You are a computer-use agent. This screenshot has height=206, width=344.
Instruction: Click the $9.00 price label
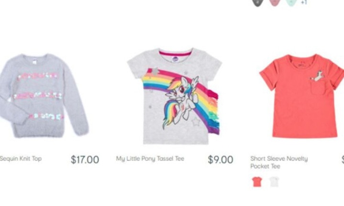tap(220, 160)
